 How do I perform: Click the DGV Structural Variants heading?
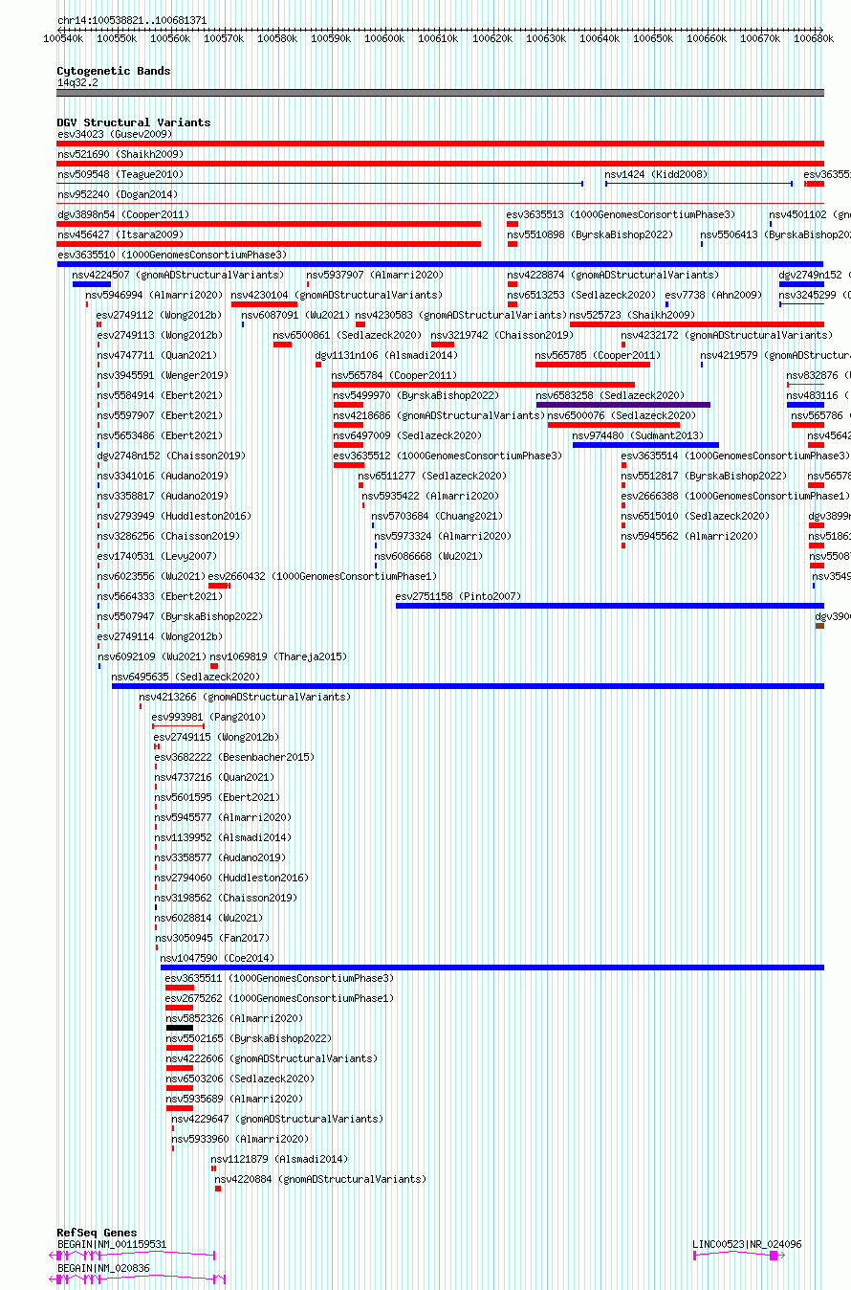pyautogui.click(x=134, y=122)
